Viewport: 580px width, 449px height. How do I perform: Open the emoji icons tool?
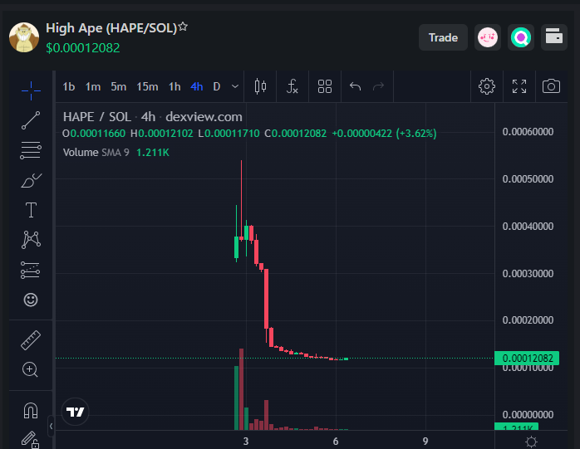[31, 300]
